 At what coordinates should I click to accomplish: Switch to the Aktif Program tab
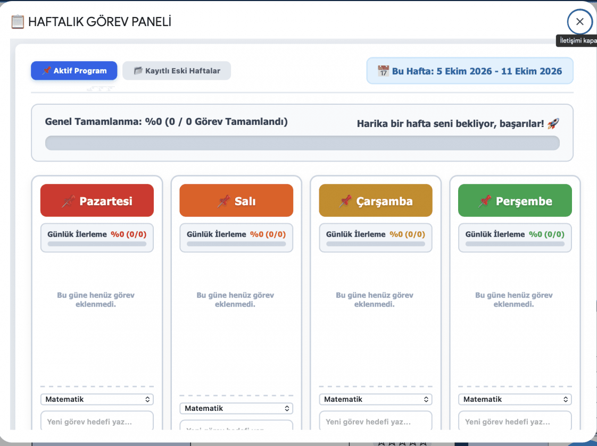[74, 71]
